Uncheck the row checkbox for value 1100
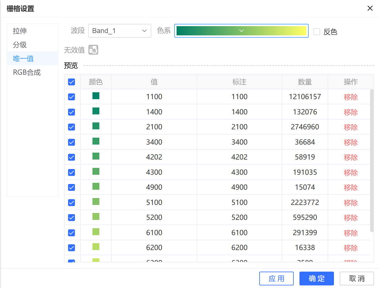Viewport: 379px width, 288px height. [71, 97]
